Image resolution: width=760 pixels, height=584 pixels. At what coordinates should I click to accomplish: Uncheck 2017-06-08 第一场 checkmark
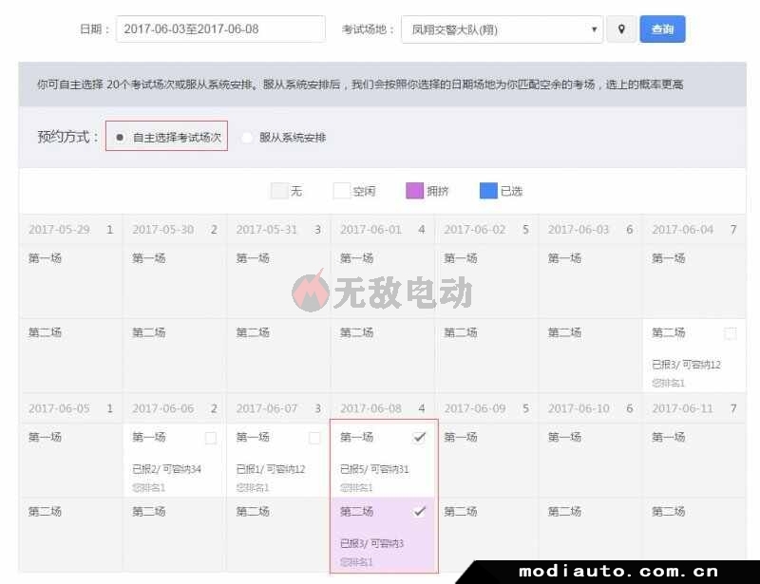tap(419, 438)
